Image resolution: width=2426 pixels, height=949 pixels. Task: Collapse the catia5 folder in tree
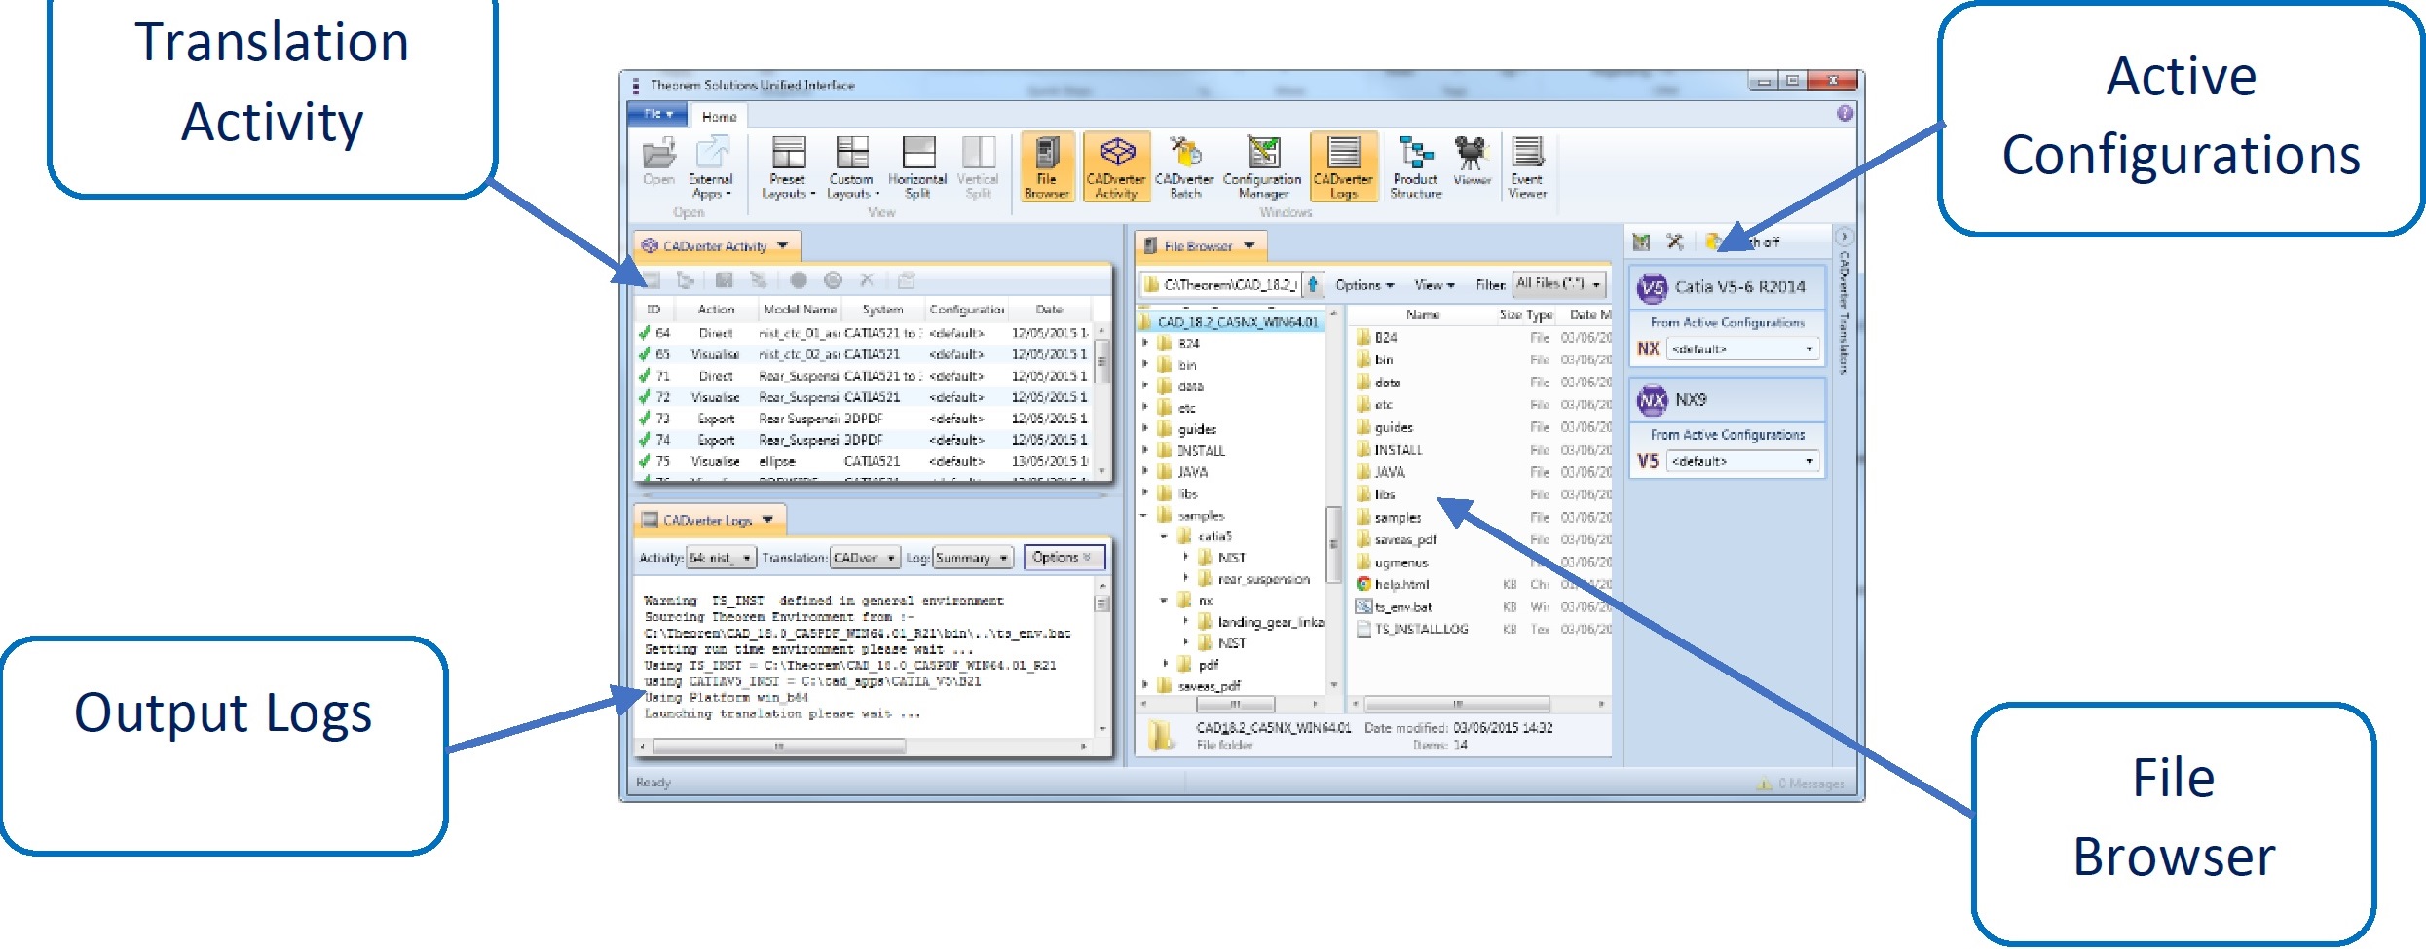tap(1164, 536)
